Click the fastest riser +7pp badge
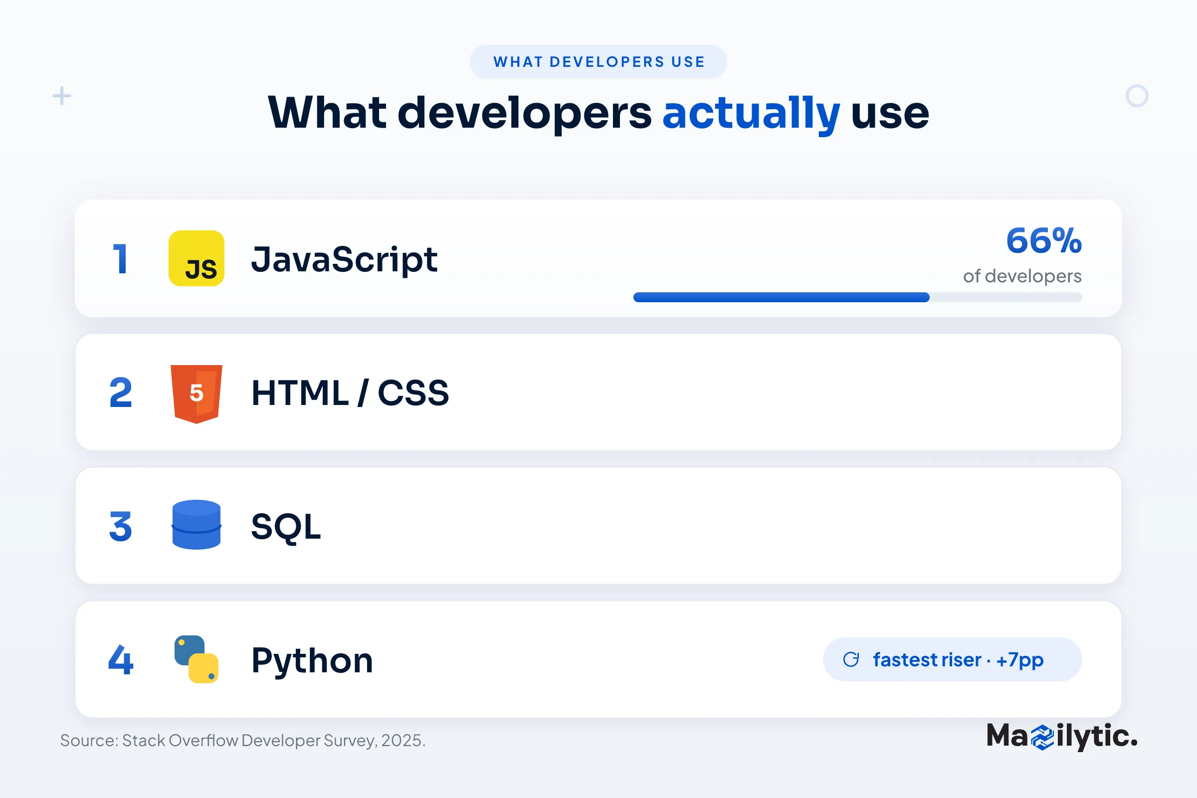This screenshot has width=1197, height=798. 952,659
